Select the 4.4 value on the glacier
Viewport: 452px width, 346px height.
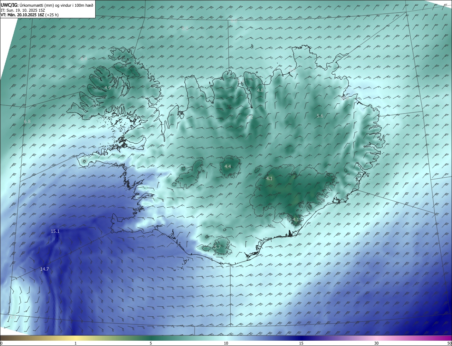228,167
